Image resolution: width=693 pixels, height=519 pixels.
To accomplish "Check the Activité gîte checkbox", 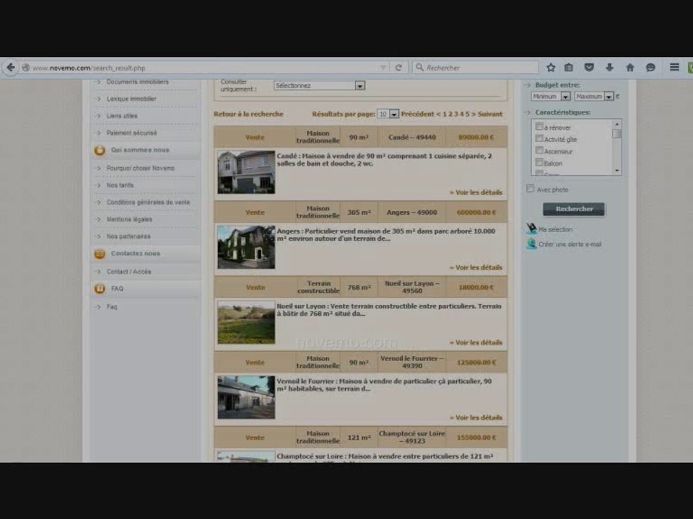I will (539, 138).
